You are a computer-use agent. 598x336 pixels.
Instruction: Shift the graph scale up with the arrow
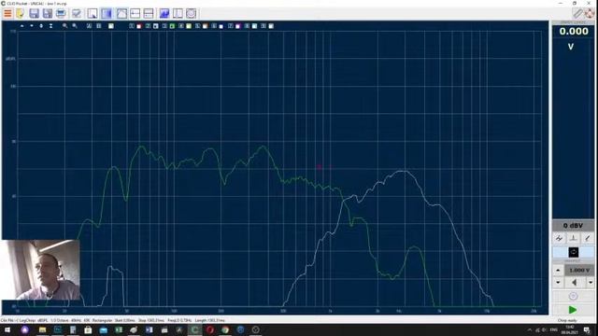22,26
